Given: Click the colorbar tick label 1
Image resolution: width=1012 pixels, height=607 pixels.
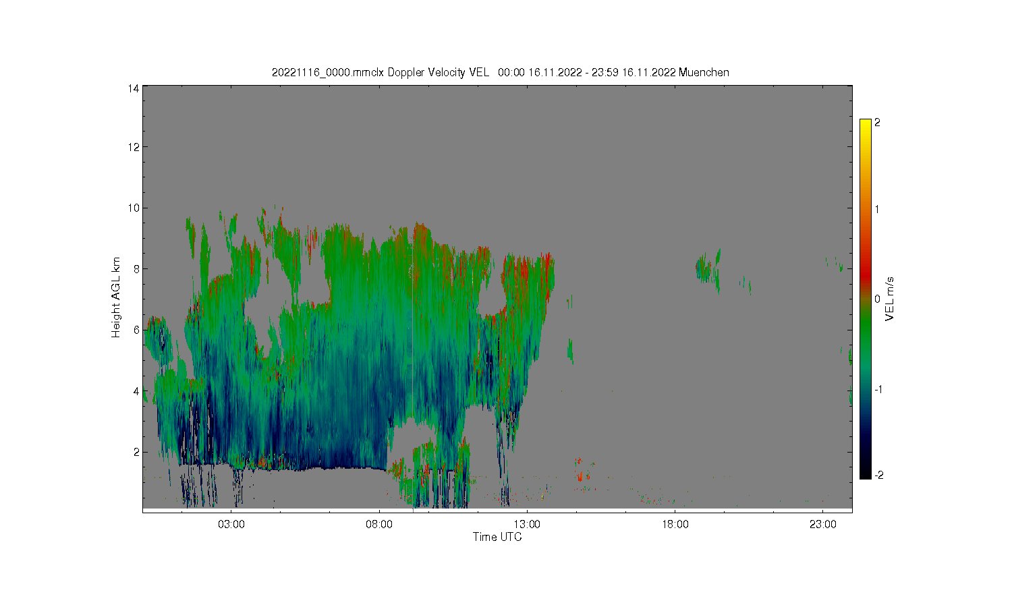Looking at the screenshot, I should point(877,209).
